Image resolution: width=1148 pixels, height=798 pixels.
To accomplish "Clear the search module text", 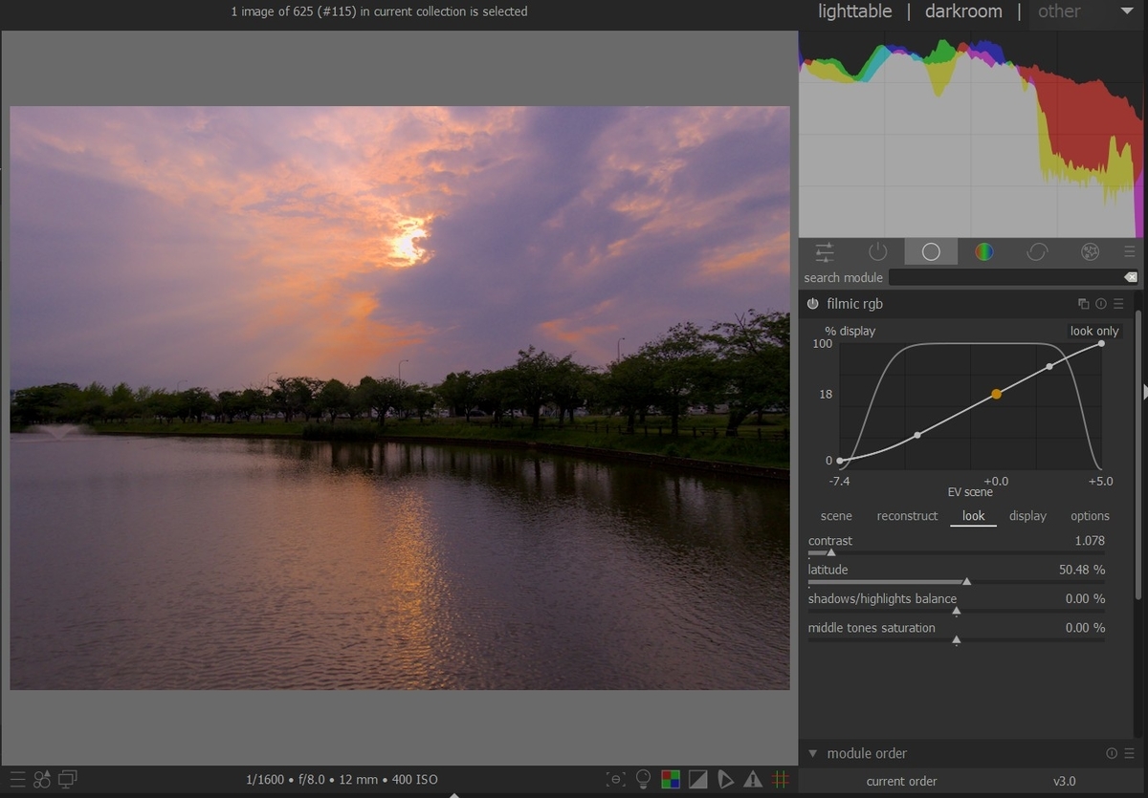I will [x=1131, y=277].
